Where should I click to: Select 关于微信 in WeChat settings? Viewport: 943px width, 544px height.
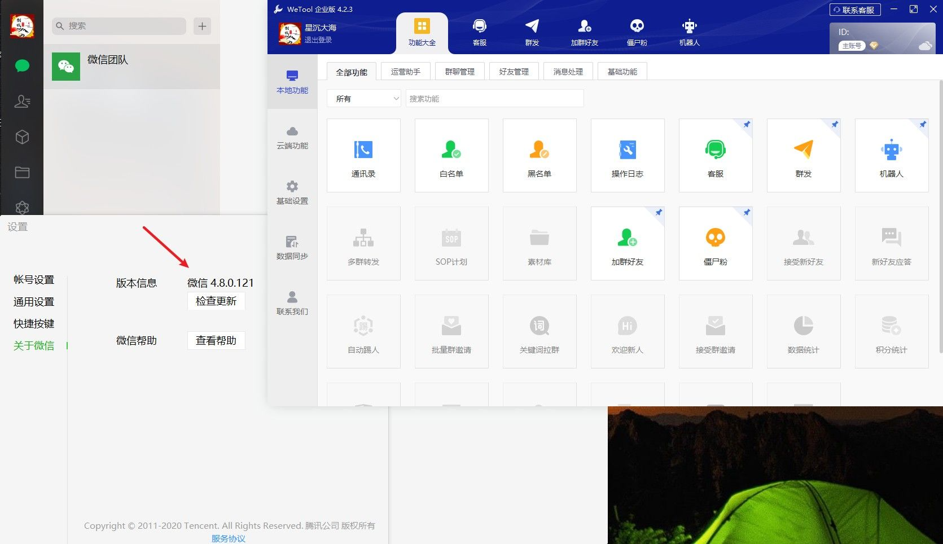pyautogui.click(x=34, y=346)
